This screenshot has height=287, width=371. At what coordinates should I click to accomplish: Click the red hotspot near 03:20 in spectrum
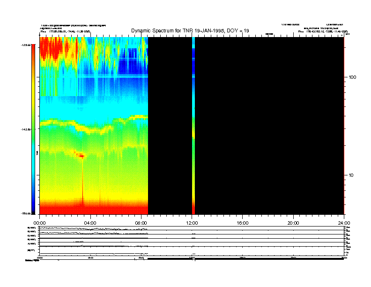[x=81, y=156]
